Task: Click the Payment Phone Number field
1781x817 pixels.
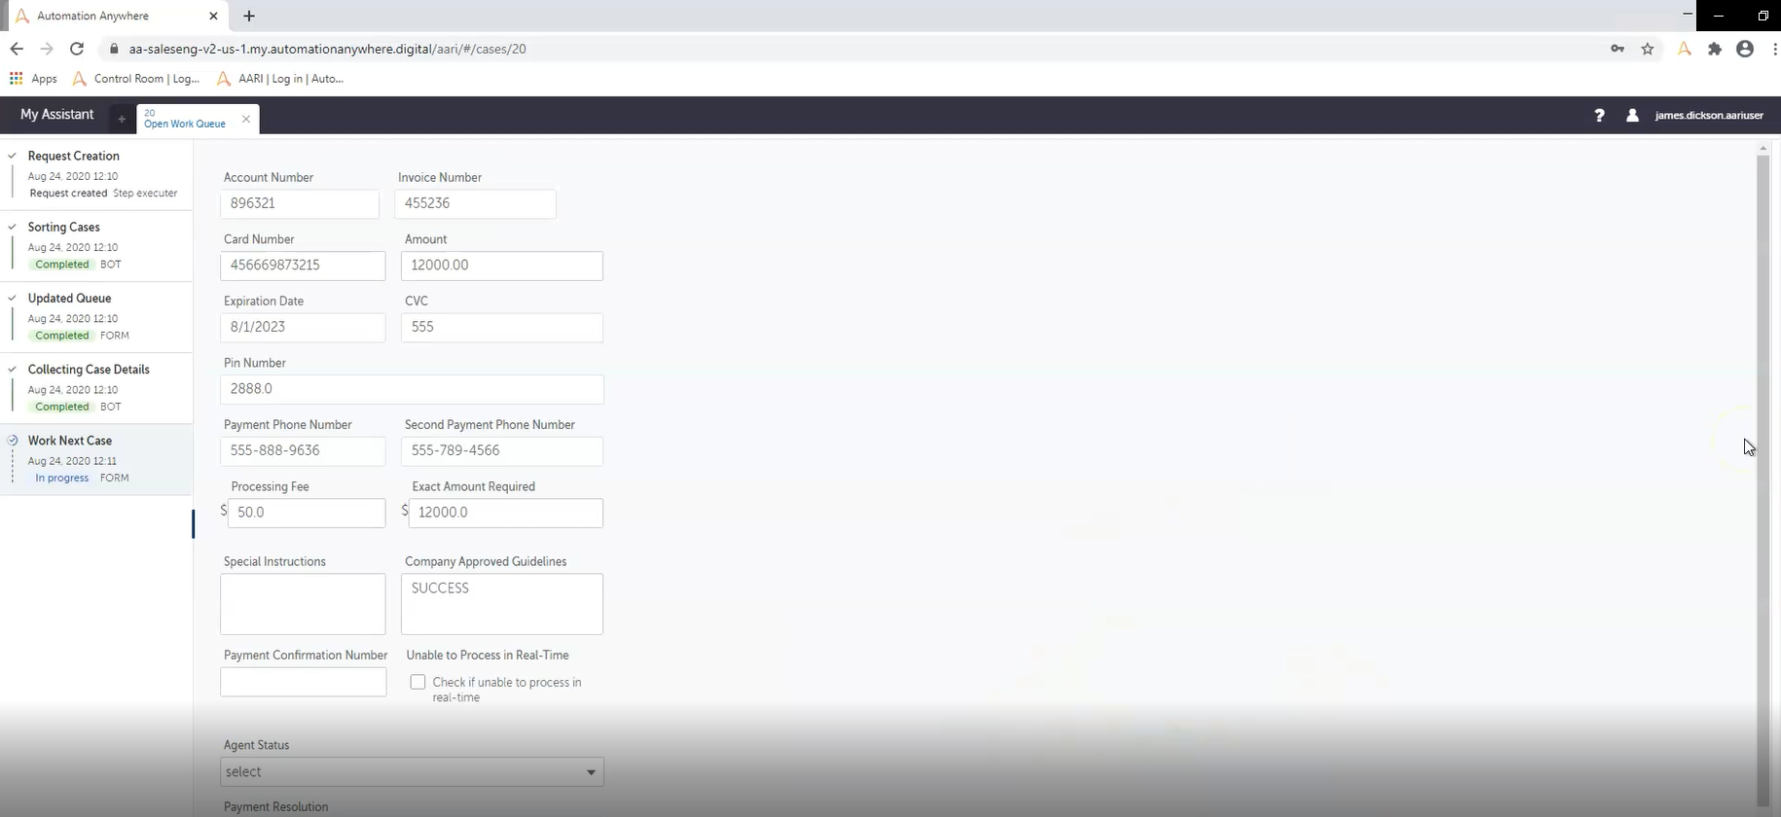Action: (303, 451)
